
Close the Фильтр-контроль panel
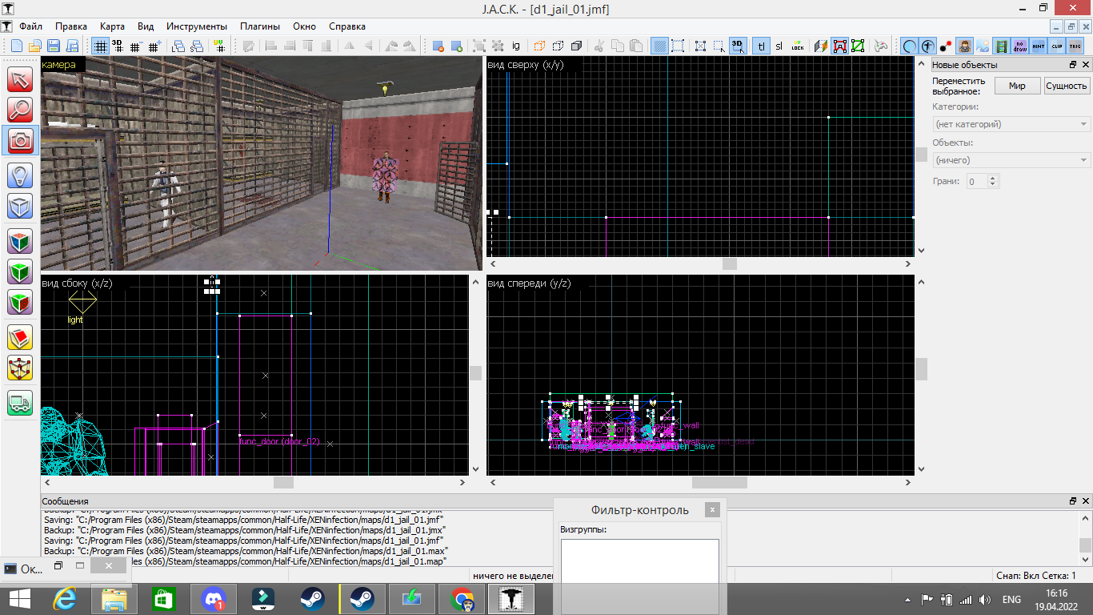711,509
